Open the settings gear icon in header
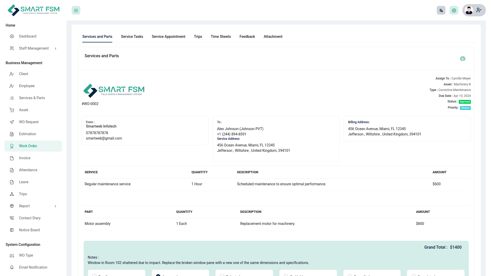491x276 pixels. pyautogui.click(x=454, y=10)
